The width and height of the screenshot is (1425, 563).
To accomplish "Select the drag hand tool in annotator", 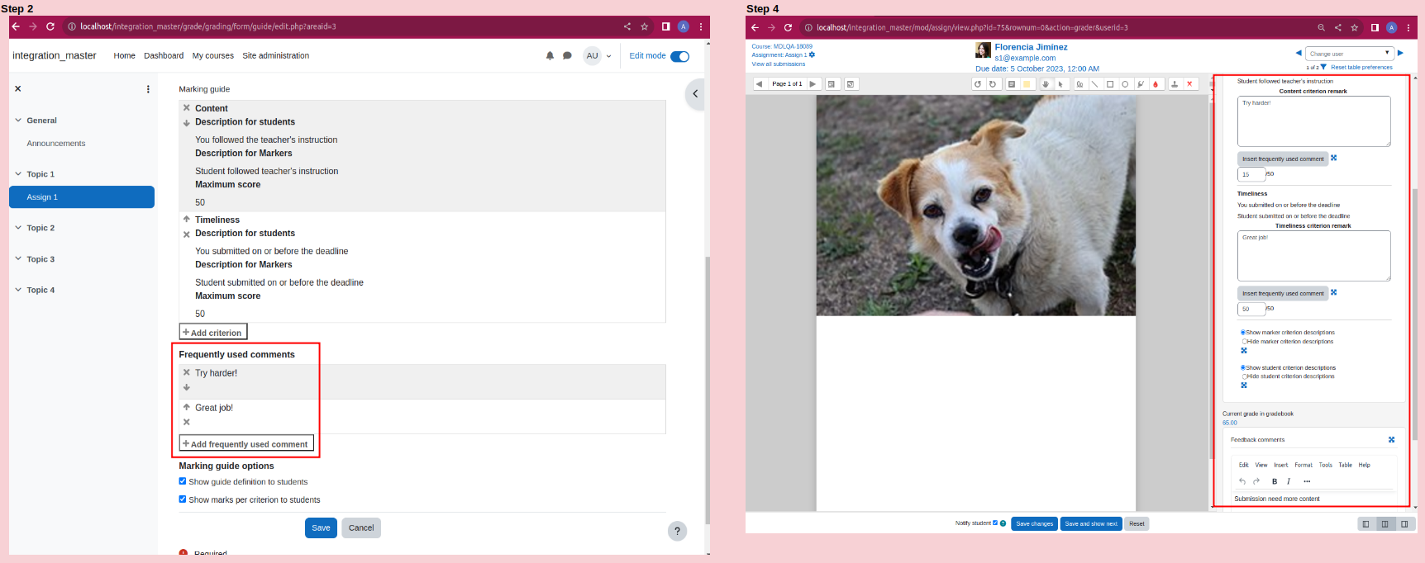I will tap(1046, 84).
